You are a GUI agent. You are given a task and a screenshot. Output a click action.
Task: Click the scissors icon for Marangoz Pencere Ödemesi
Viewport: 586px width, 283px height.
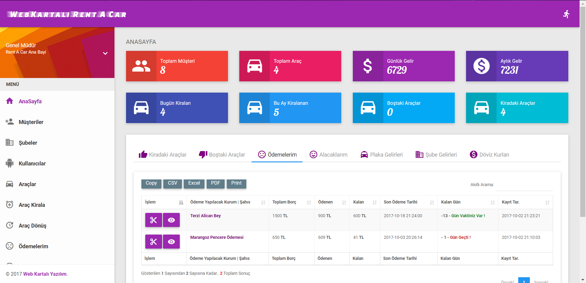tap(154, 242)
